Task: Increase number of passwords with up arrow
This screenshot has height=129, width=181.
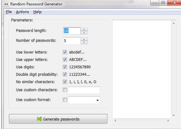Action: point(84,39)
